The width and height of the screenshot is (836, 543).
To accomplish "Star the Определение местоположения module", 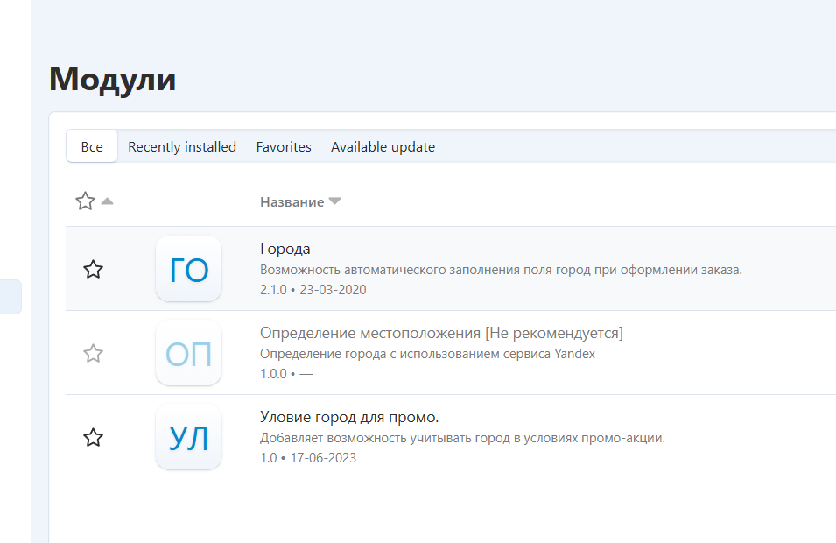I will pyautogui.click(x=93, y=353).
